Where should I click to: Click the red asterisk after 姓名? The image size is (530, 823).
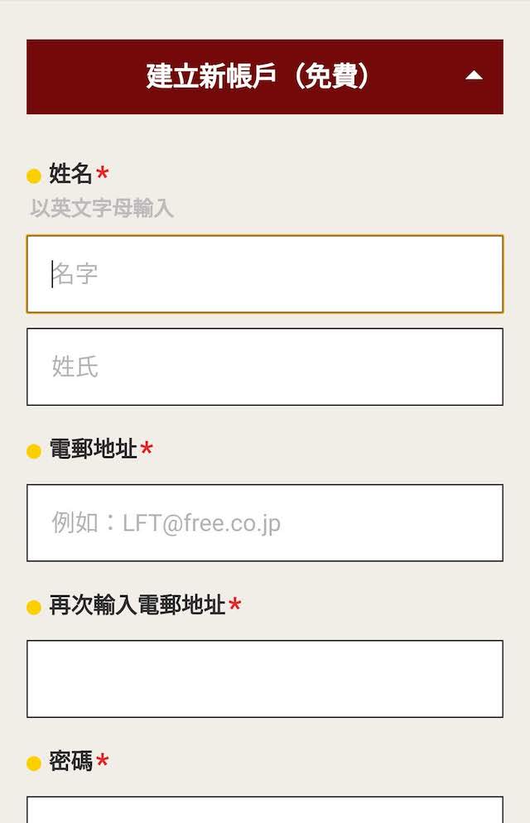click(x=103, y=174)
